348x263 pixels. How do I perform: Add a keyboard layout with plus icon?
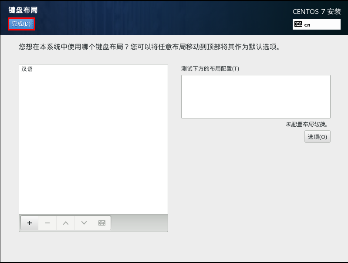pos(30,223)
